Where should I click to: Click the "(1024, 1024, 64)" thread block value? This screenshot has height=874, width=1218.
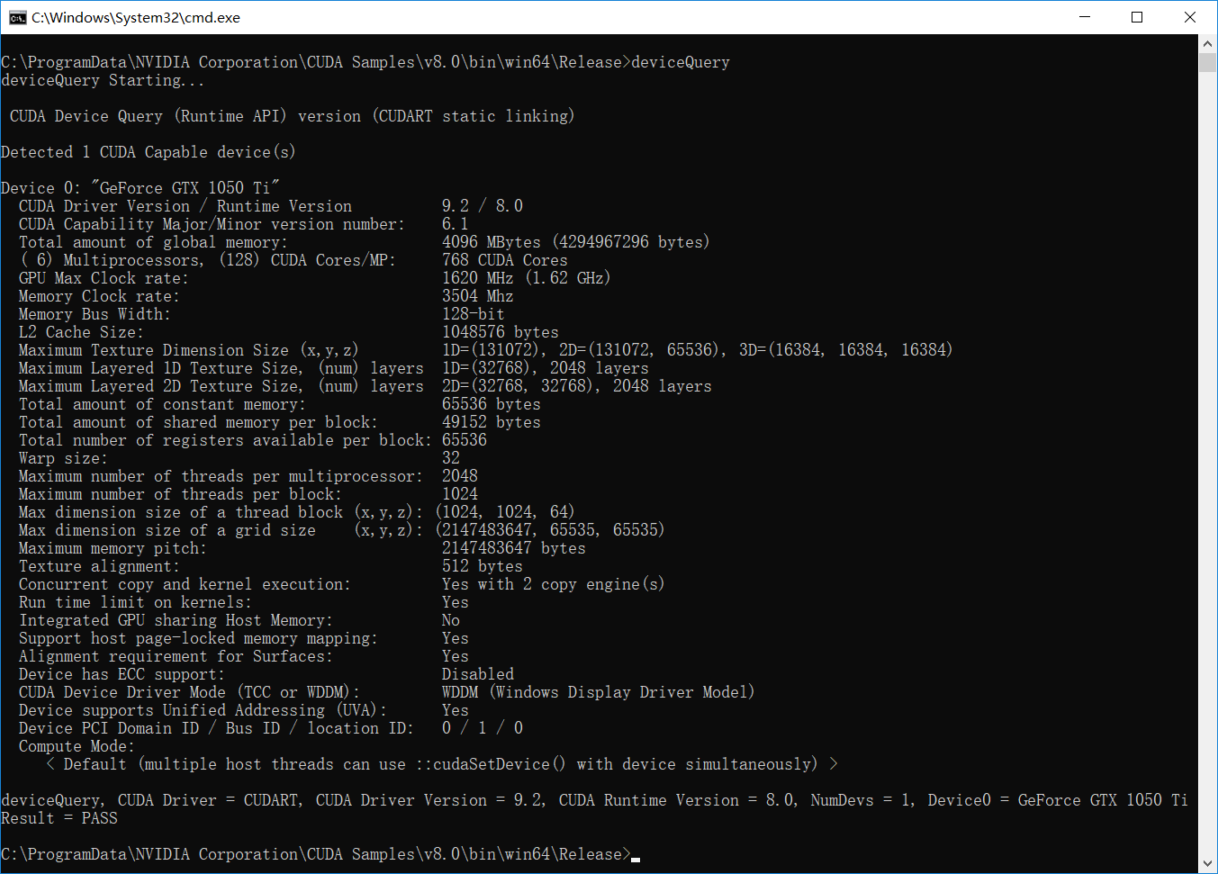505,512
